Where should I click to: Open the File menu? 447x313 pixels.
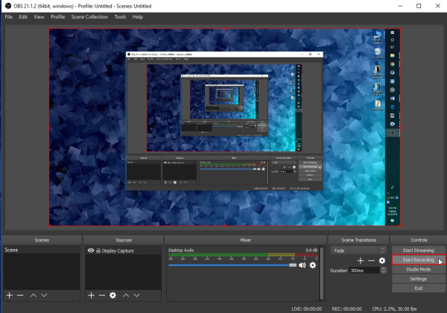pos(8,17)
